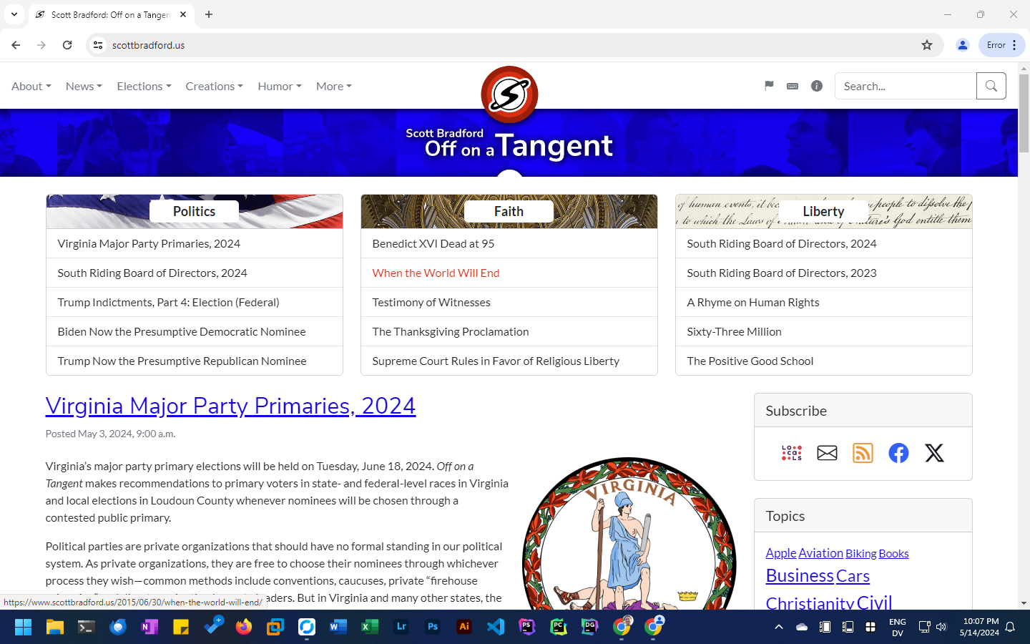Click the keyboard icon in the header
This screenshot has height=644, width=1030.
(x=793, y=86)
